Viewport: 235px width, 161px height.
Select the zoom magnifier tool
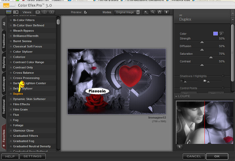[153, 12]
